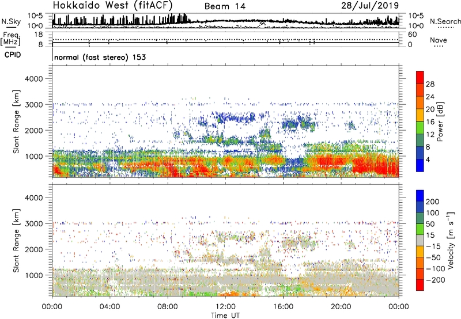
Task: Click the date '28/Jul/2019'
Action: [x=370, y=6]
